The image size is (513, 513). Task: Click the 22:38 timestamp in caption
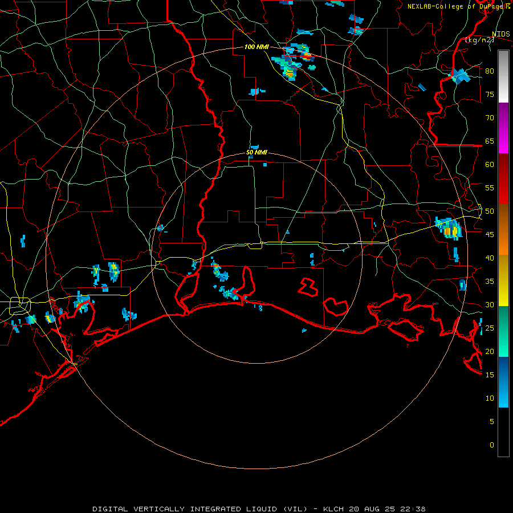[x=413, y=509]
